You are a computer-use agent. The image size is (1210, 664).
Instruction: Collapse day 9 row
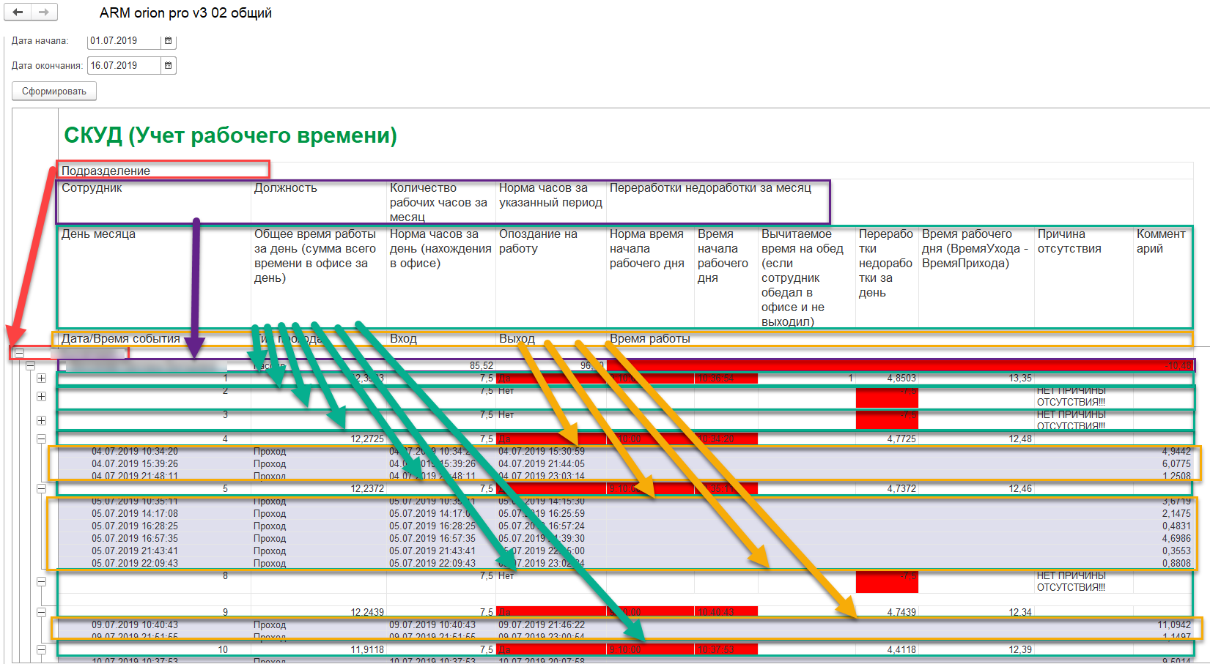[42, 612]
